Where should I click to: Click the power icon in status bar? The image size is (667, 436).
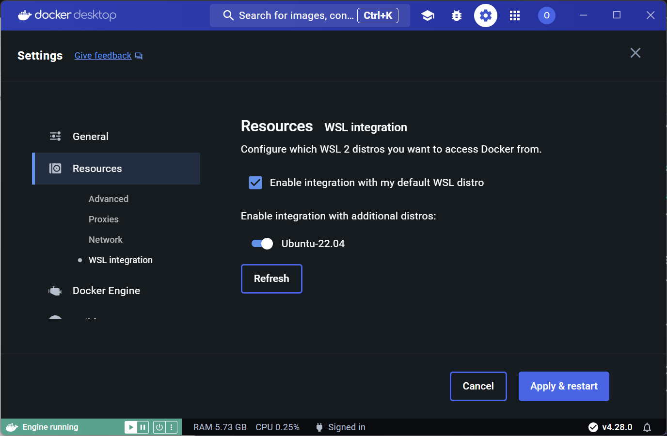point(159,427)
